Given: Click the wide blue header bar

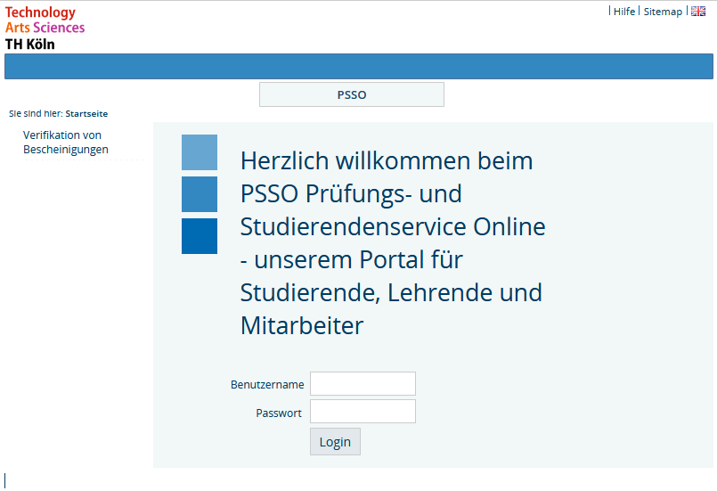Looking at the screenshot, I should pyautogui.click(x=358, y=67).
